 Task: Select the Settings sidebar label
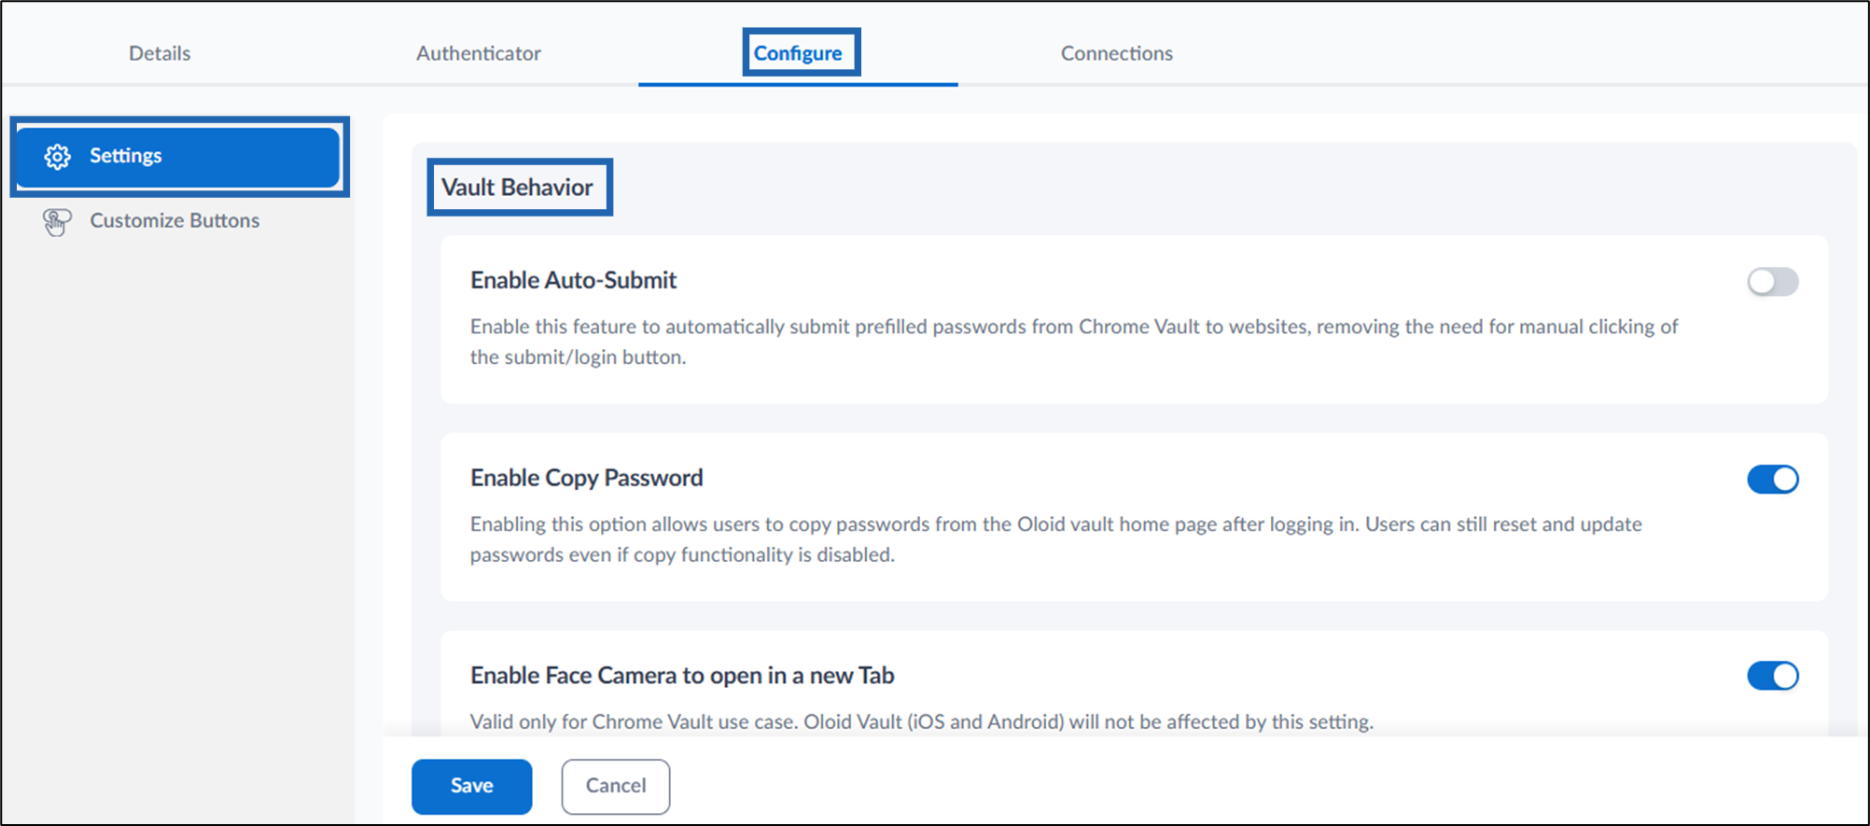tap(126, 156)
